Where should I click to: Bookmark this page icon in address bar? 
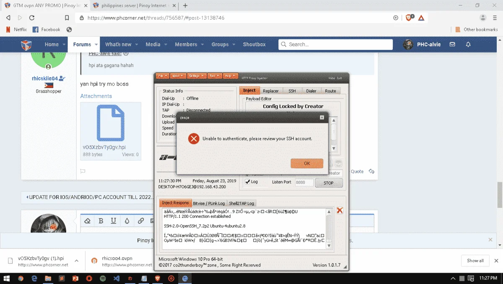pos(67,18)
